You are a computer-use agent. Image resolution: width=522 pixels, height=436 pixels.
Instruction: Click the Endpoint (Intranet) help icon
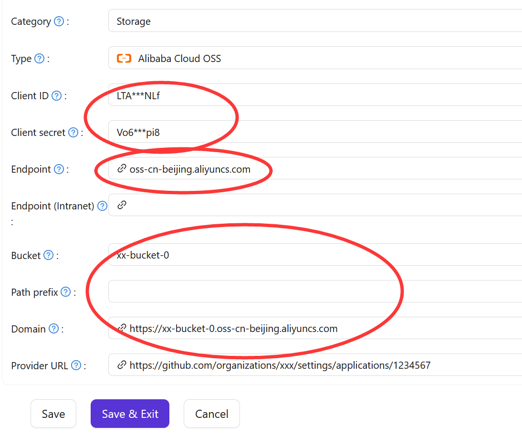coord(102,206)
